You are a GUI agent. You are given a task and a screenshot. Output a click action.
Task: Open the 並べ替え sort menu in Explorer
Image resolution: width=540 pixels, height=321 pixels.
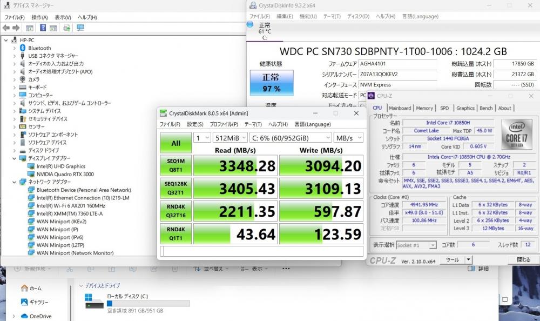[210, 269]
